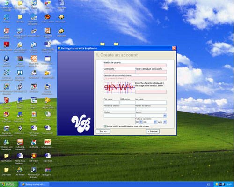The height and width of the screenshot is (187, 234).
Task: Focus the captcha characters text box
Action: coord(151,92)
